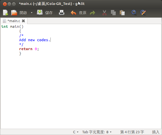Viewport: 162px width, 135px height.
Task: Click the opening brace '{' line
Action: pos(20,31)
